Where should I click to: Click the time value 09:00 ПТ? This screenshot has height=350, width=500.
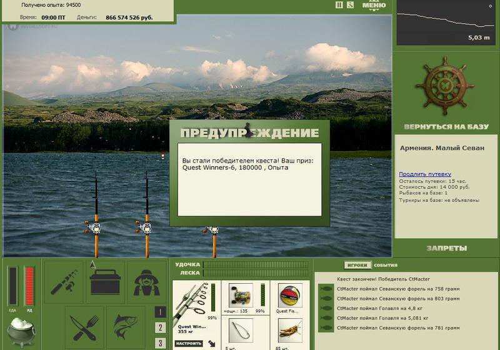click(53, 17)
